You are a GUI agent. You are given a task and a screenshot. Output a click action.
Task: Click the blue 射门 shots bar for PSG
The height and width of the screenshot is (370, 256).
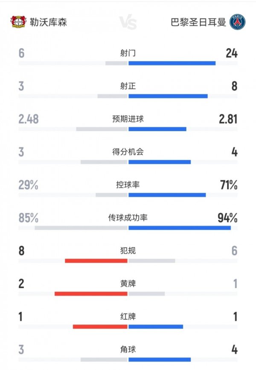[x=172, y=63]
